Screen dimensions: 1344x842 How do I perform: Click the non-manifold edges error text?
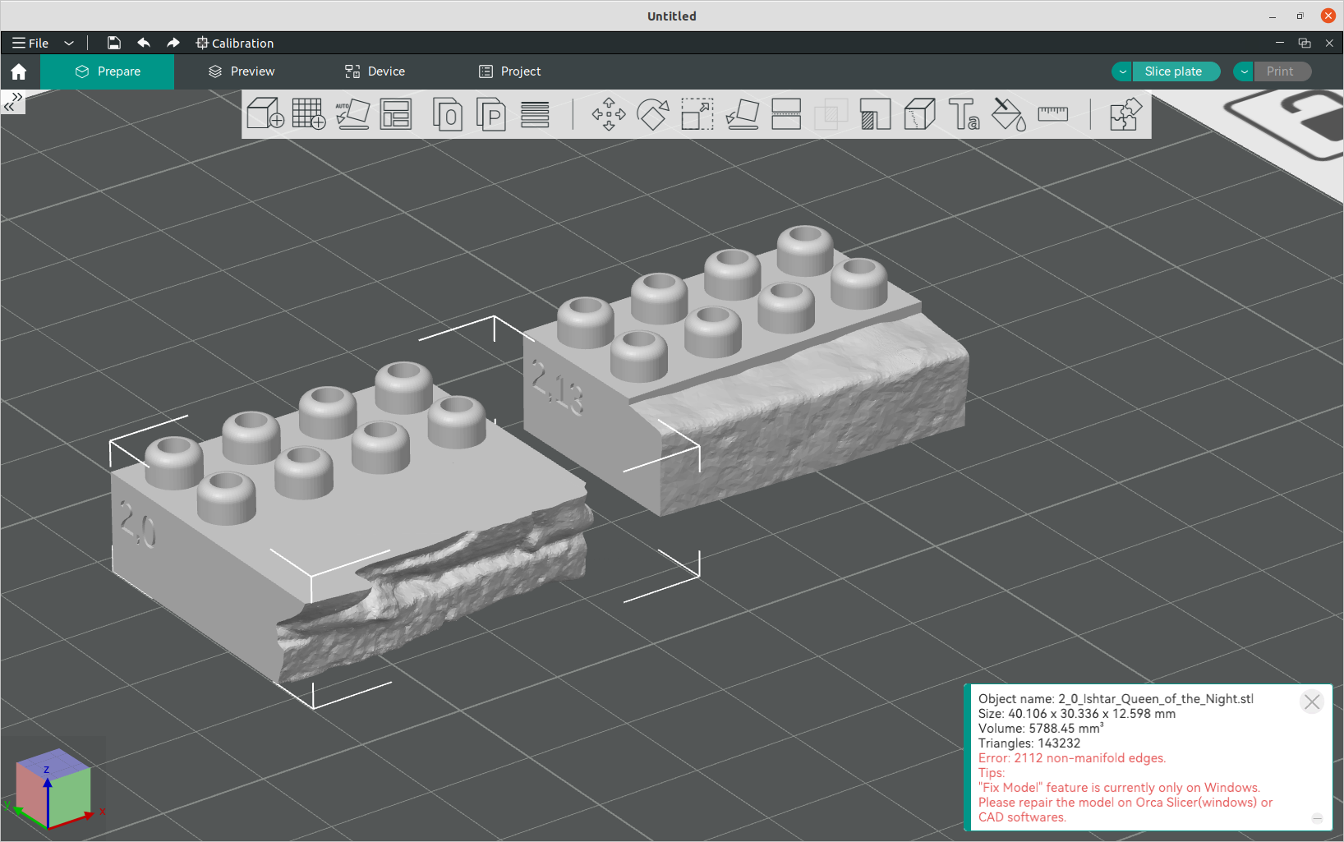pos(1072,758)
